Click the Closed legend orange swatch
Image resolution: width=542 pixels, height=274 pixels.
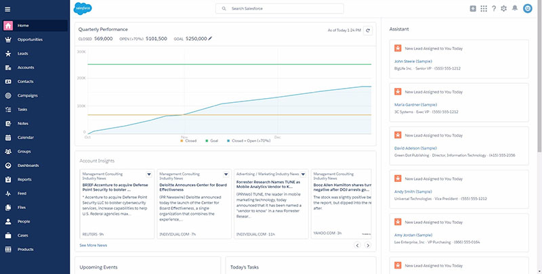click(x=182, y=141)
